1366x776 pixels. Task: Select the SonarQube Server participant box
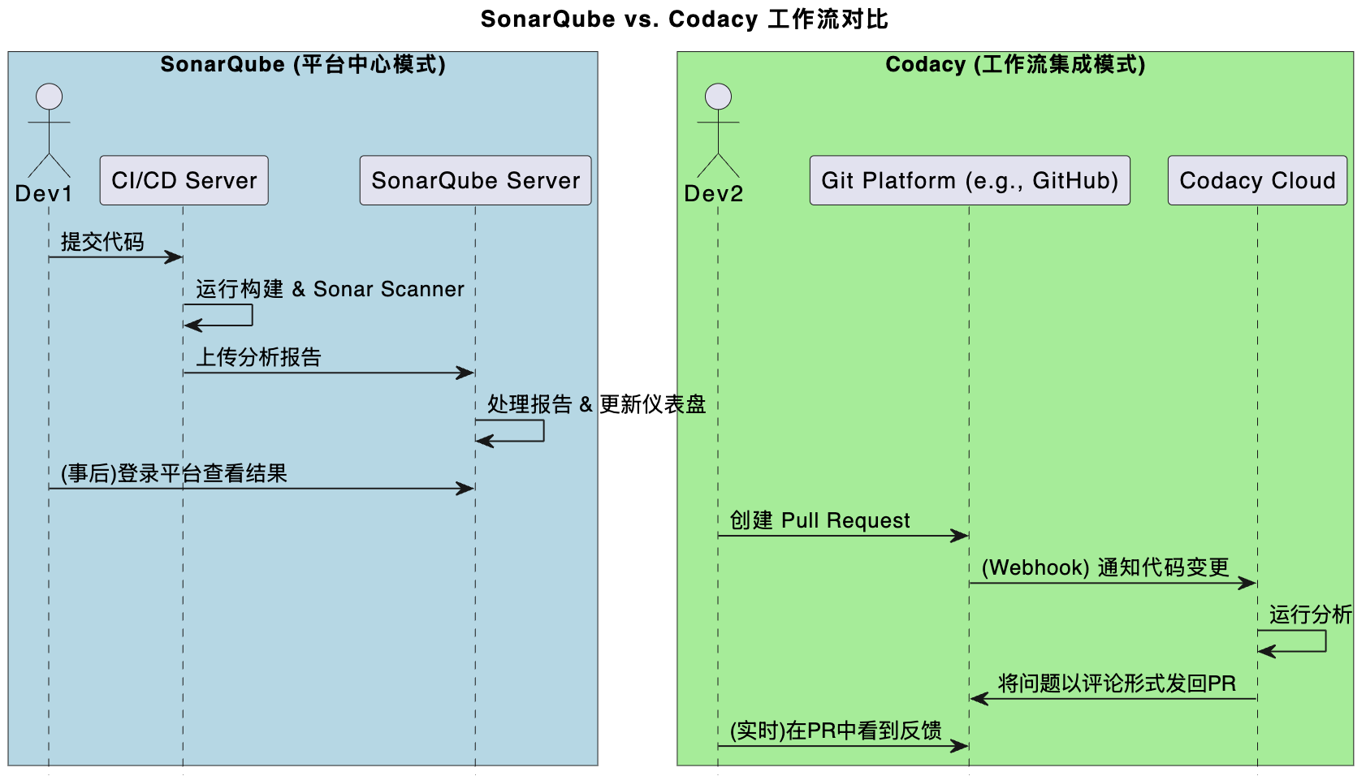(x=475, y=180)
